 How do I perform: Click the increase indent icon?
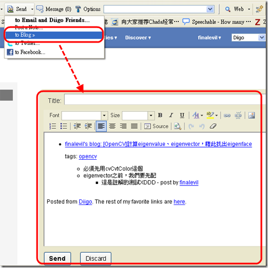point(88,127)
